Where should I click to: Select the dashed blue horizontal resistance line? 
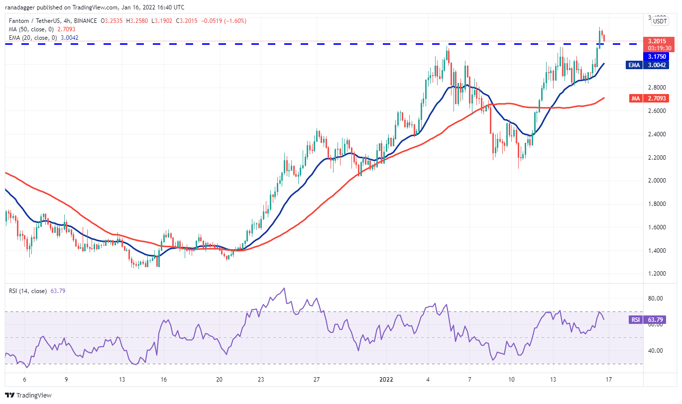pyautogui.click(x=299, y=44)
